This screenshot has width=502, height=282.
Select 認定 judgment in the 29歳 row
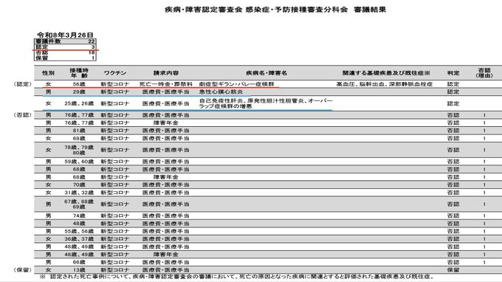453,92
